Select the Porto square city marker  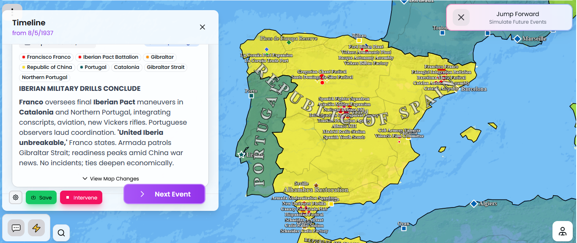(251, 96)
